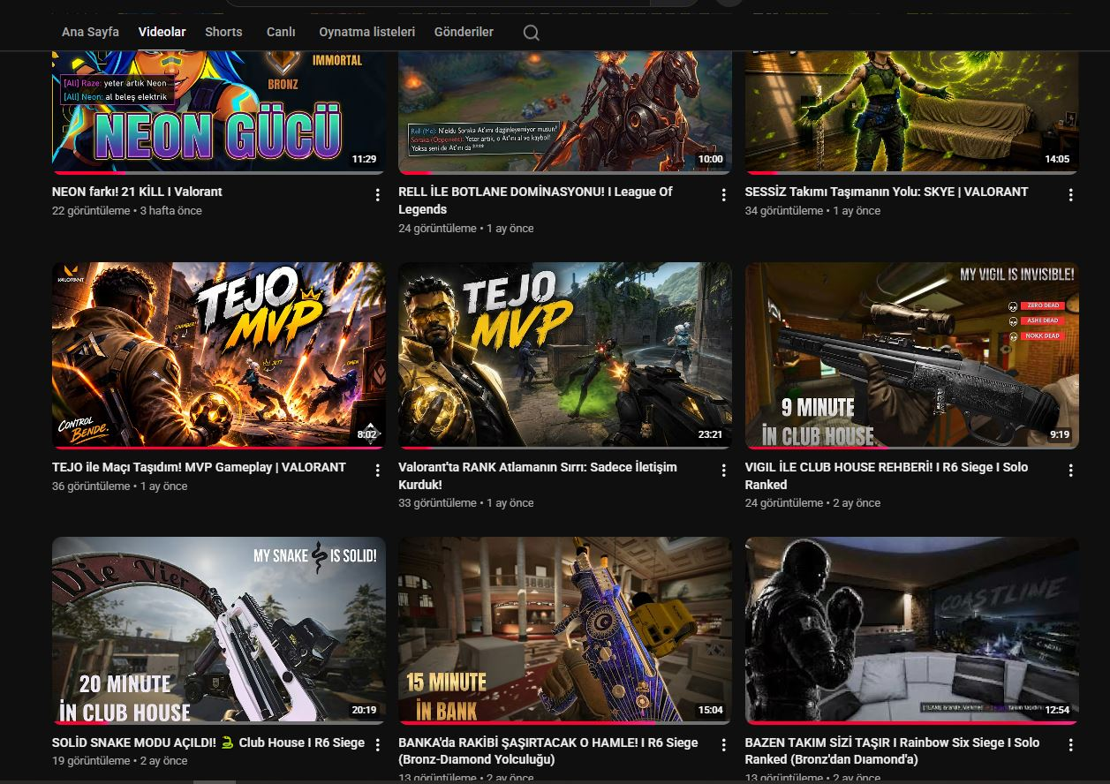Go to the Canlı tab

click(x=281, y=32)
